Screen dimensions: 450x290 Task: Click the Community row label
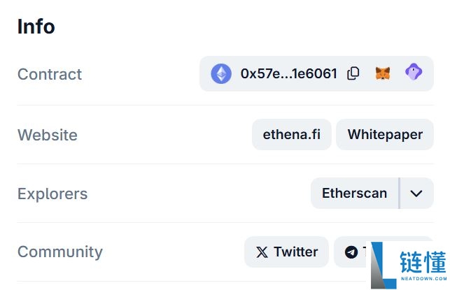point(60,252)
